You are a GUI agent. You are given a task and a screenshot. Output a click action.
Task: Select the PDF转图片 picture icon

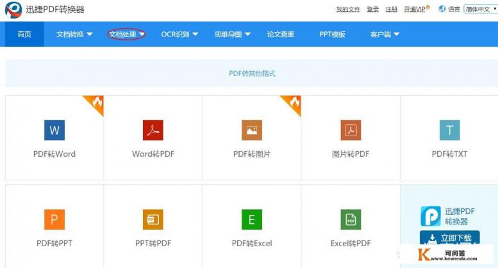(x=252, y=130)
